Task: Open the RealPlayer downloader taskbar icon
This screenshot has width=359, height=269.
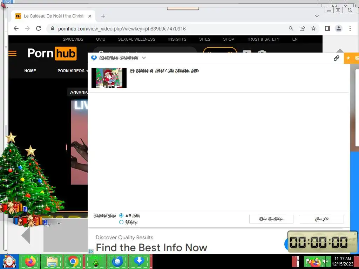Action: point(139,261)
